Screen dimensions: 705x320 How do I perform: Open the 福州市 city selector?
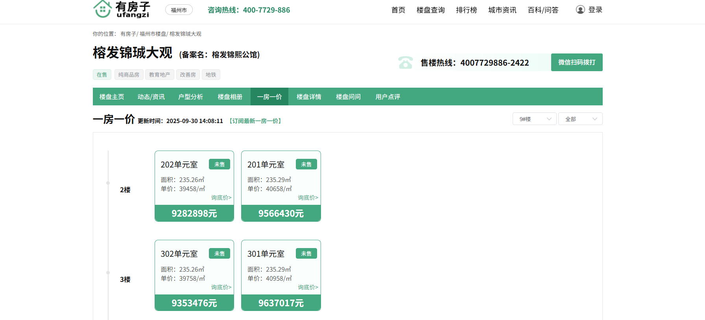pyautogui.click(x=179, y=10)
